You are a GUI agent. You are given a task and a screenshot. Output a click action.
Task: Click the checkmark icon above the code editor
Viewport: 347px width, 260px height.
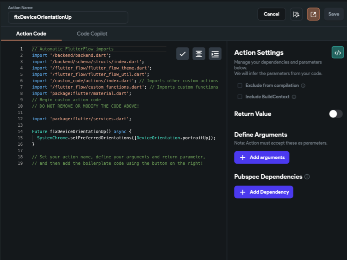click(182, 54)
